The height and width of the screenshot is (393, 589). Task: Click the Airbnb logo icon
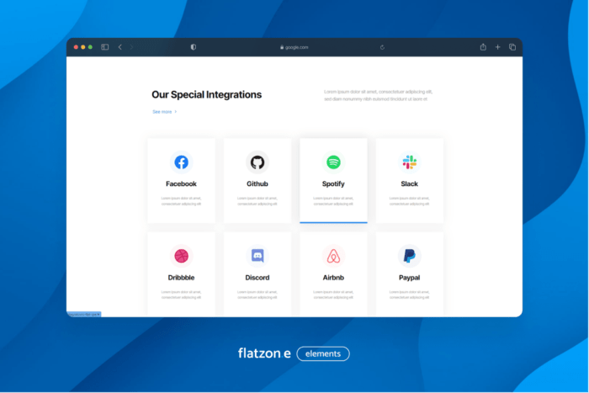coord(333,255)
